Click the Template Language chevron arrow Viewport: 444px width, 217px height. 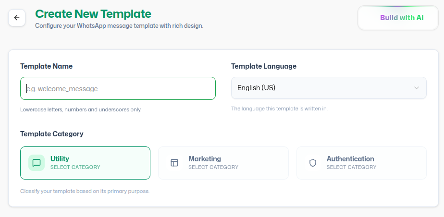(417, 88)
